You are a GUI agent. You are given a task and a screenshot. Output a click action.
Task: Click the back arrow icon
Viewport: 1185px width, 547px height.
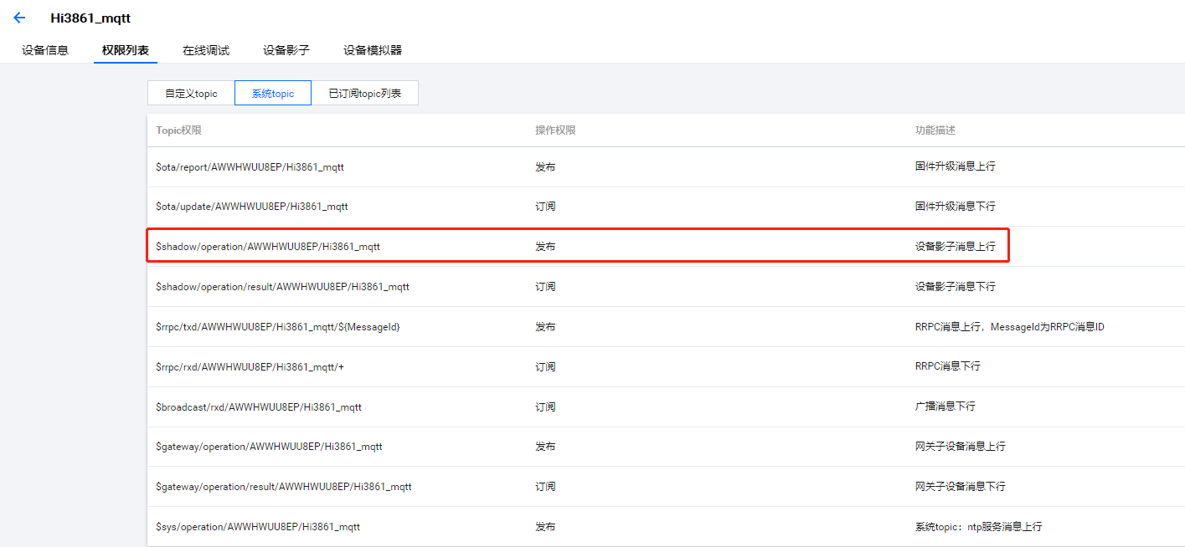[19, 18]
